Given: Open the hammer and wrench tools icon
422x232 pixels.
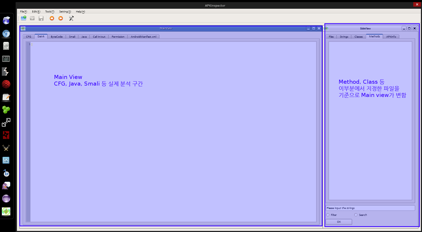Looking at the screenshot, I should click(x=71, y=18).
